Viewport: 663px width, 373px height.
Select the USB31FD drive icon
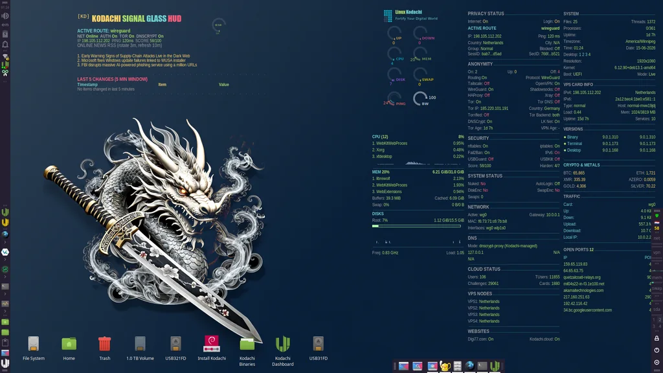click(x=318, y=344)
